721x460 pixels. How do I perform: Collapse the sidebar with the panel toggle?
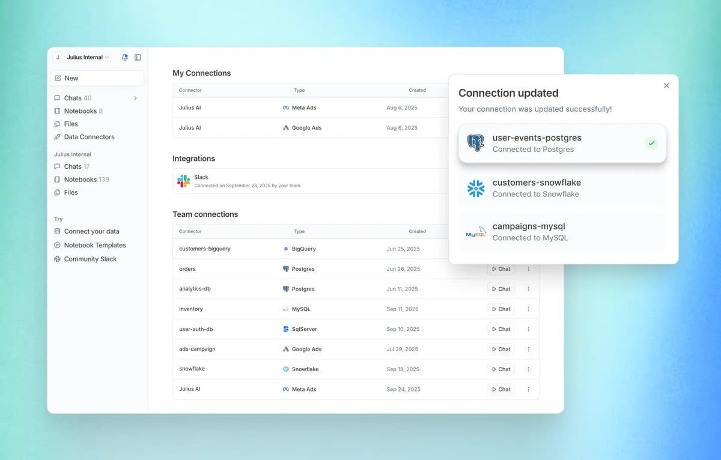tap(138, 57)
